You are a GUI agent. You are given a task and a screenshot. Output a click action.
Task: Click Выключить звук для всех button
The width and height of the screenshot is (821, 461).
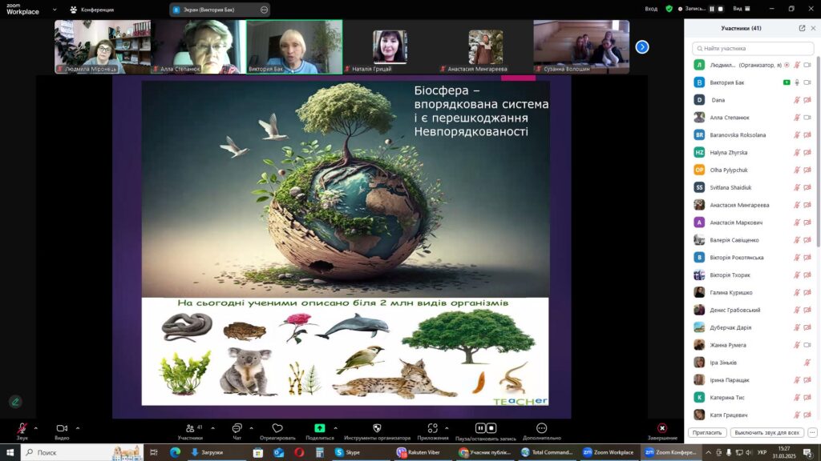768,432
